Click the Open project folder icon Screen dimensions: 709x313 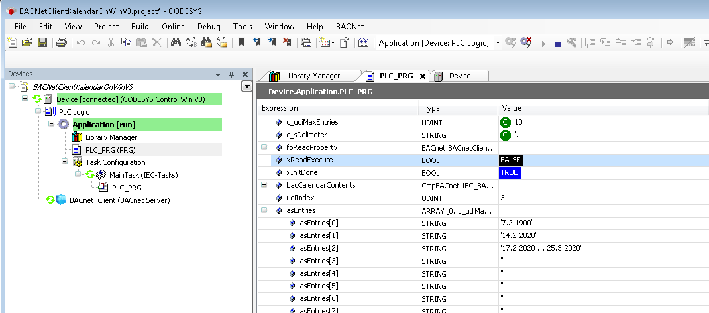click(27, 43)
